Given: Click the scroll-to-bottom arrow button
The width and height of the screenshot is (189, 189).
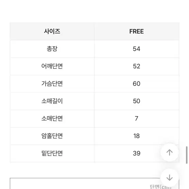Looking at the screenshot, I should pyautogui.click(x=169, y=178).
